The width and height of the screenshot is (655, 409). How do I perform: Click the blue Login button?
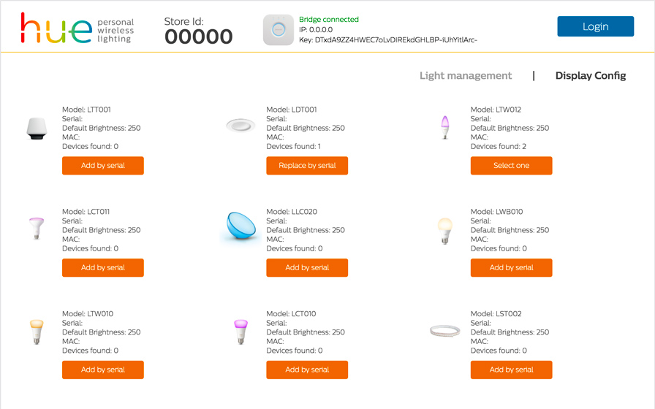595,26
